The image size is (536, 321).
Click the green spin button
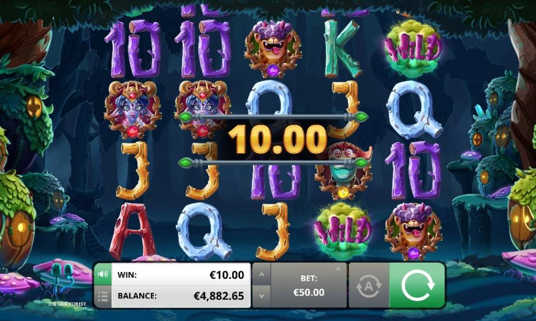click(418, 285)
